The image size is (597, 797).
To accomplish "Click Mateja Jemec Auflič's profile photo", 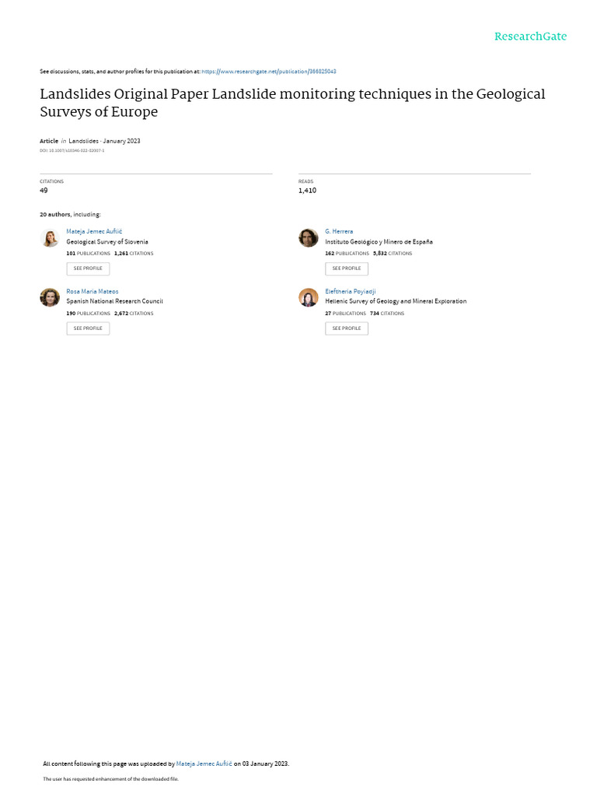I will (50, 238).
